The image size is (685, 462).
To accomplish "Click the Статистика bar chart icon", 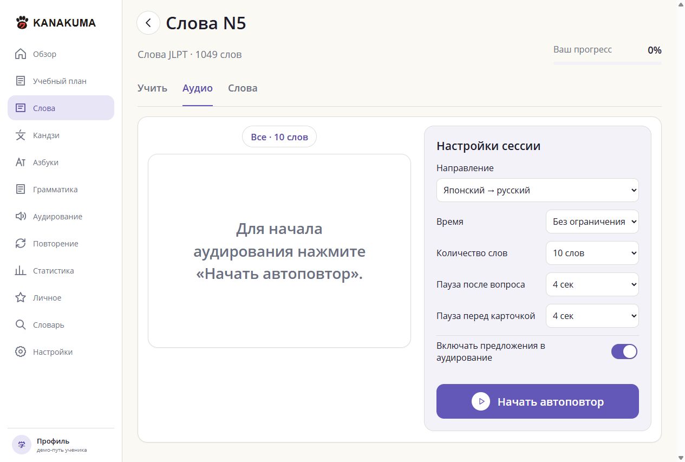I will (x=21, y=271).
